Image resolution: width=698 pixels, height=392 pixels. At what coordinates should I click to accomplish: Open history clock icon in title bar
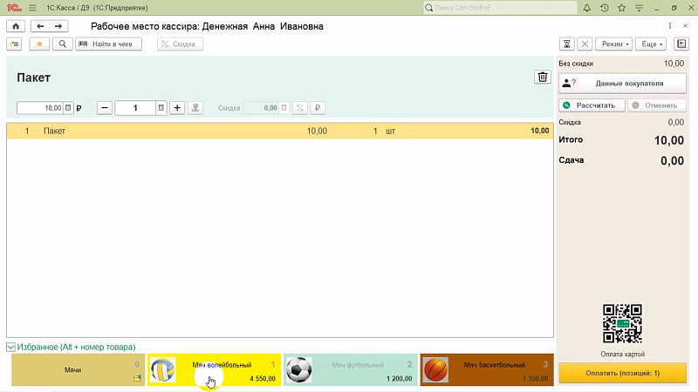pos(606,8)
